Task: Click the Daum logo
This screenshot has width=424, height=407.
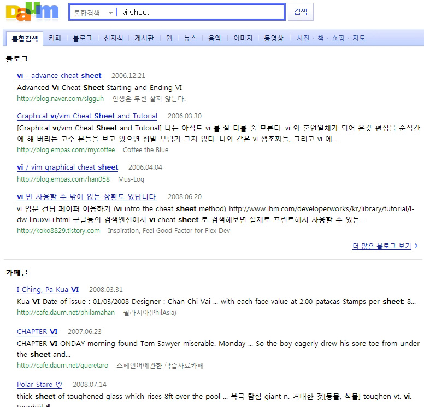Action: tap(32, 12)
